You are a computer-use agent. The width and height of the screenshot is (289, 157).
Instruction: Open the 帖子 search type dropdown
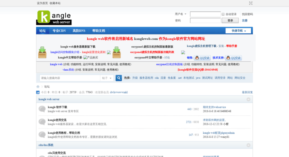point(107,78)
